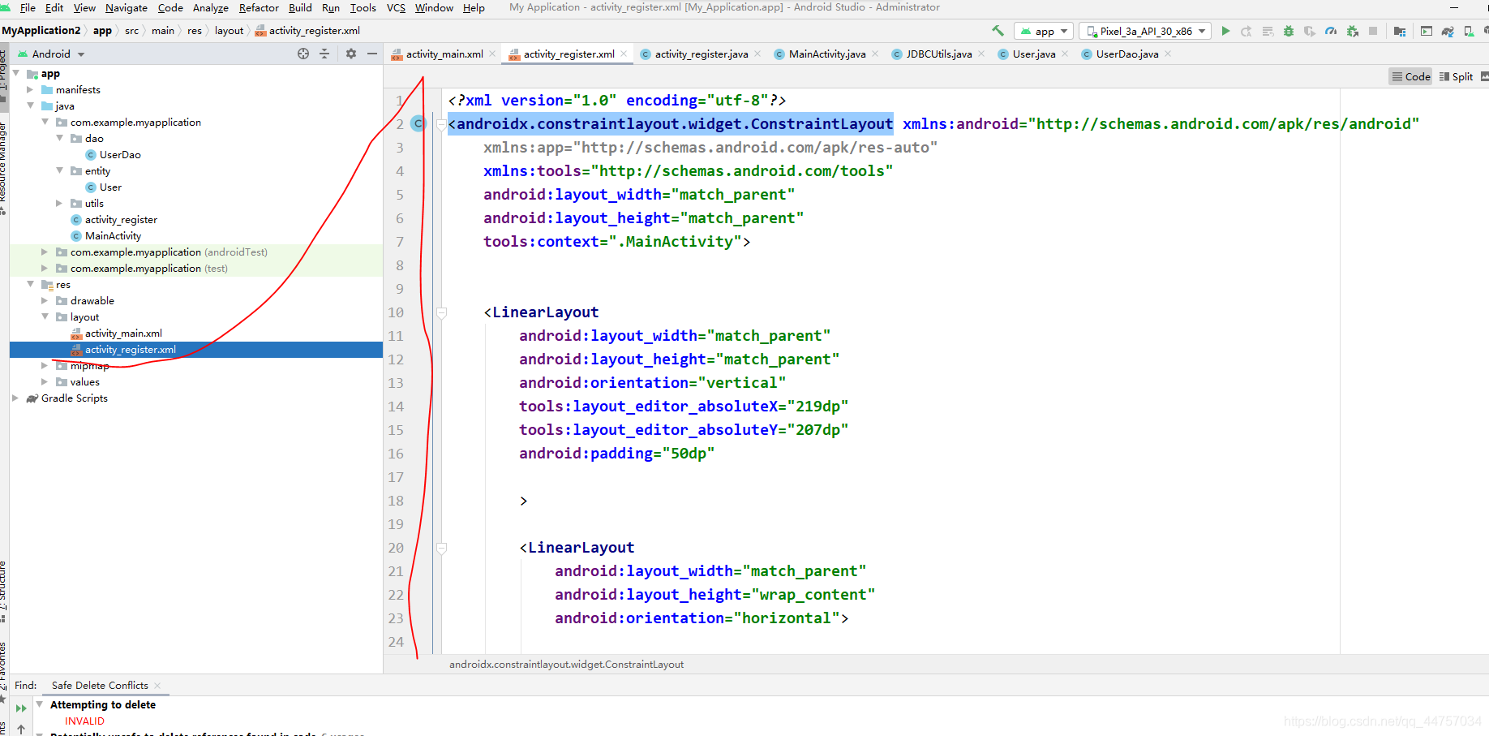Image resolution: width=1489 pixels, height=736 pixels.
Task: Collapse the dao package in project tree
Action: [x=59, y=138]
